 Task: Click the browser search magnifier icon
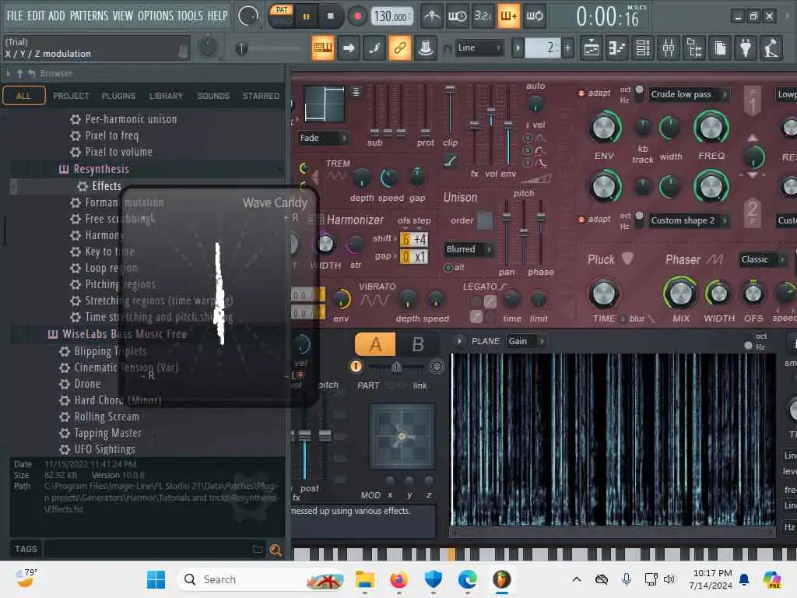276,549
